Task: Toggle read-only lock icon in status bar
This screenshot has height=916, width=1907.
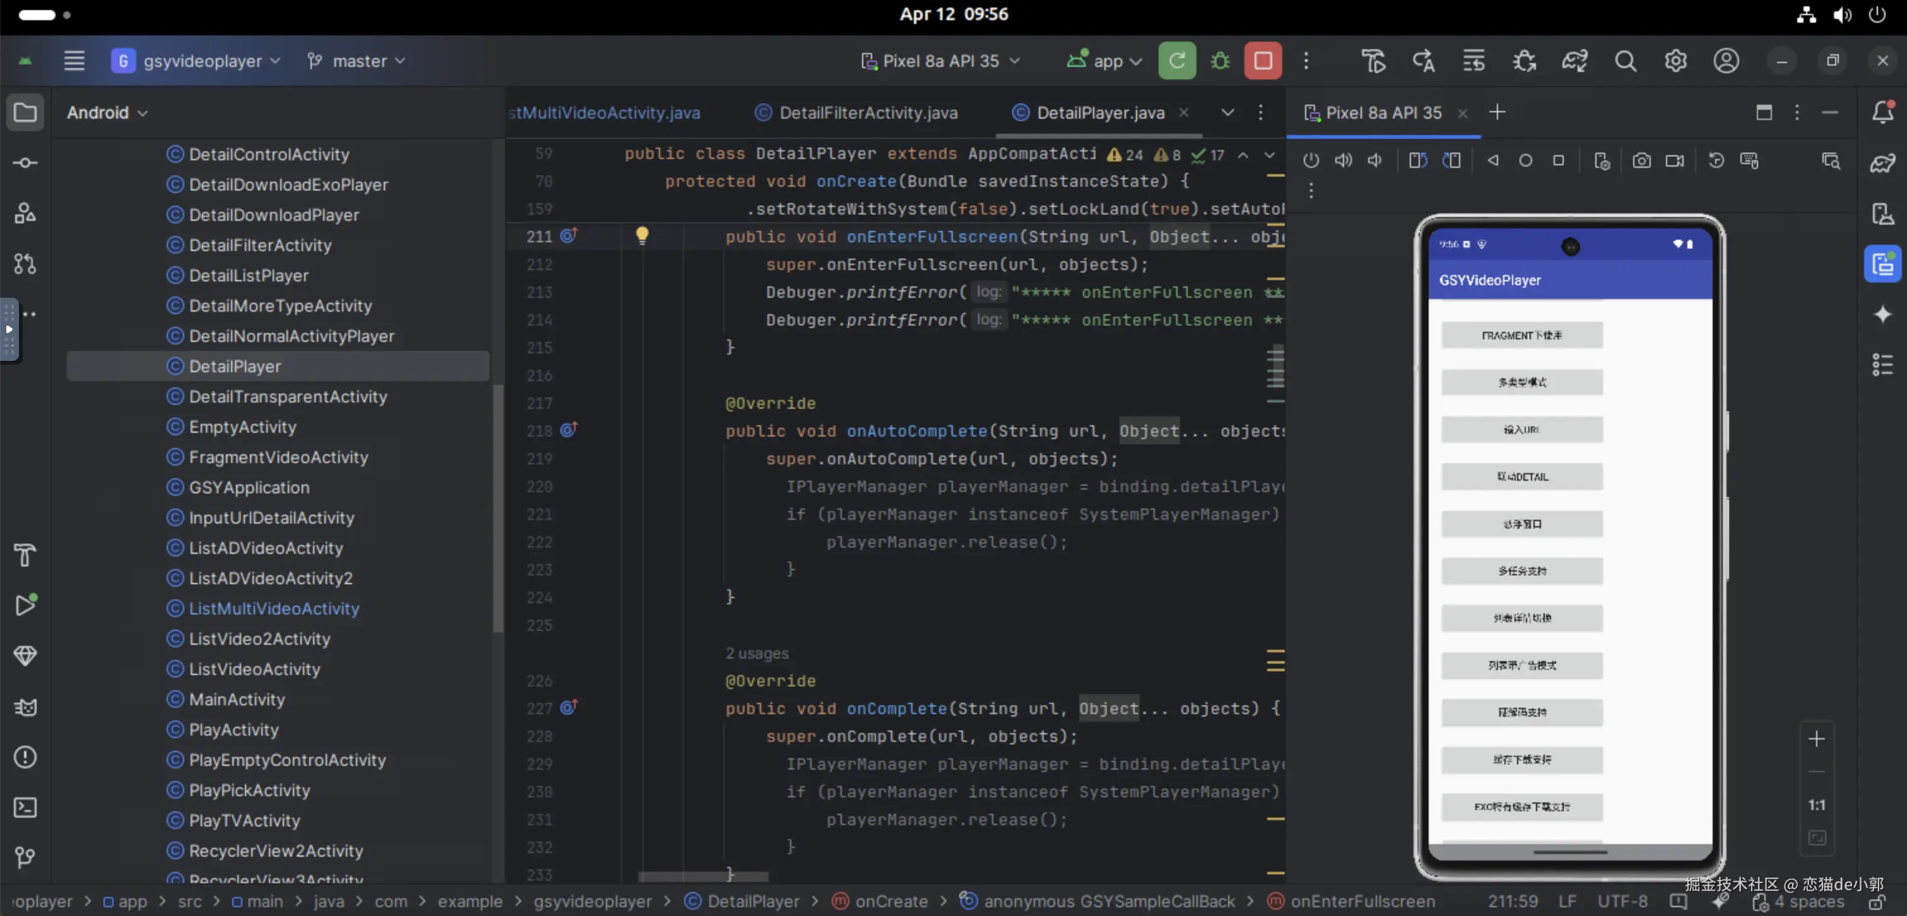Action: click(1876, 903)
